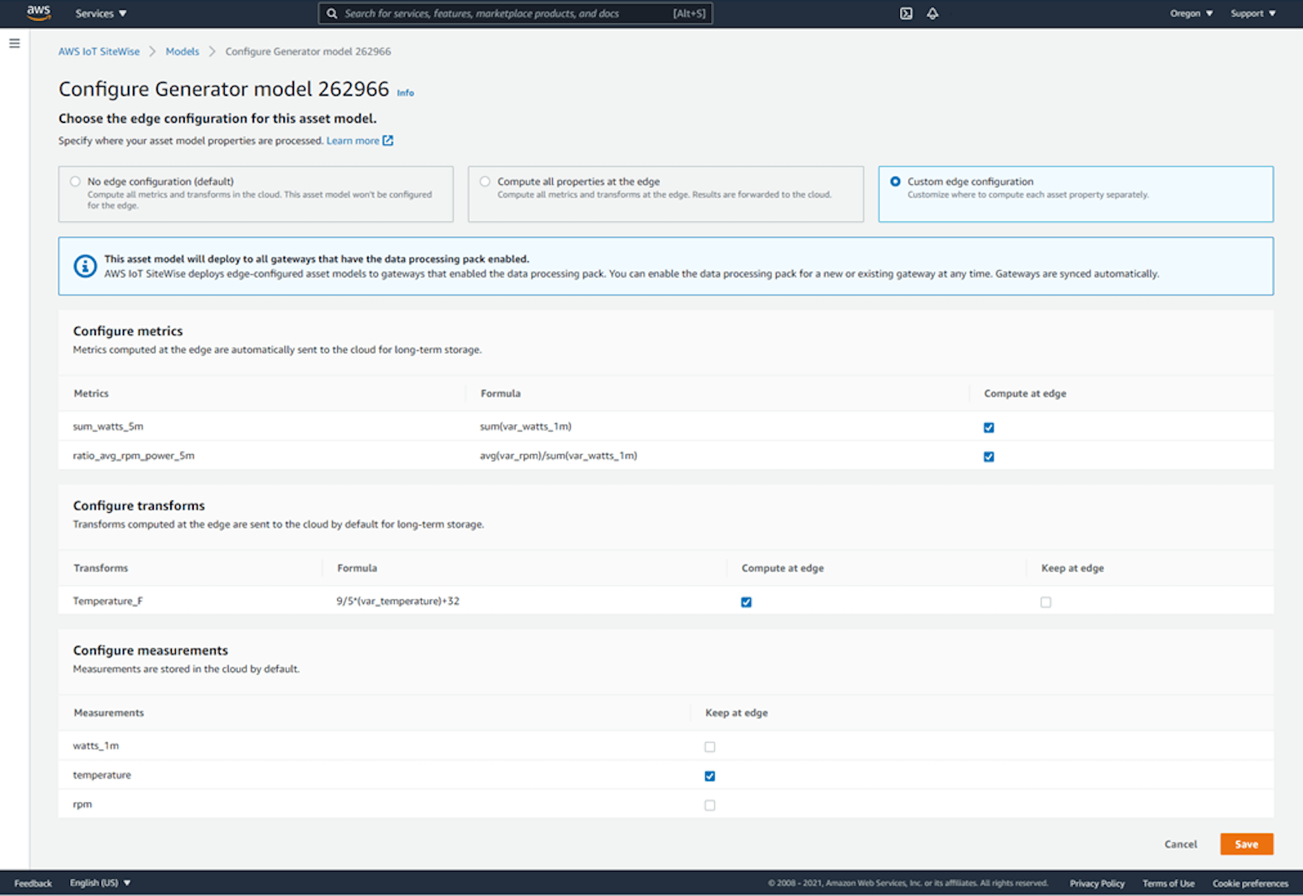Click the AWS logo icon
The image size is (1303, 896).
38,12
